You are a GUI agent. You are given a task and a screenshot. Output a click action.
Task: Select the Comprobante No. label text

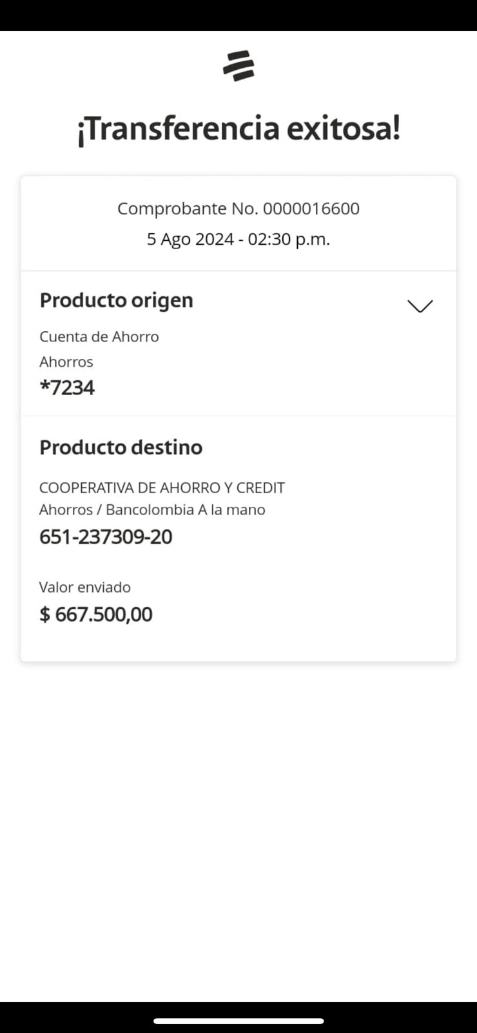188,209
